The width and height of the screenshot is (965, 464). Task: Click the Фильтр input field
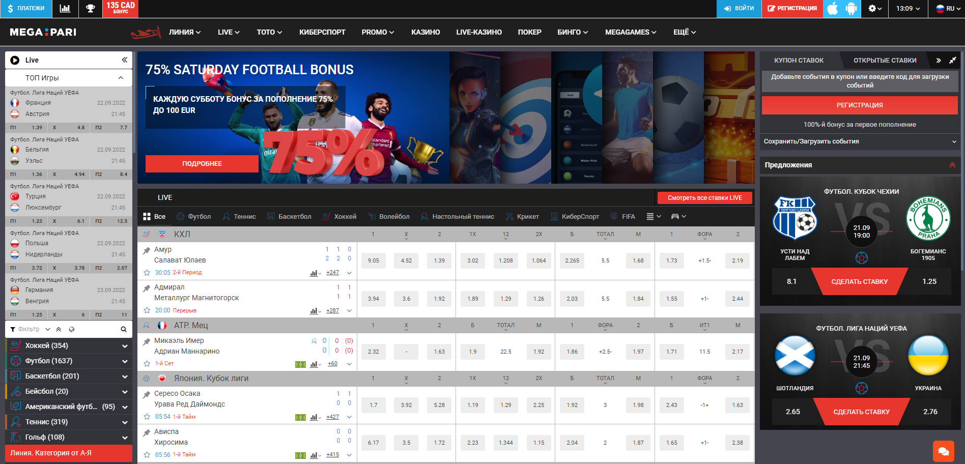[29, 329]
